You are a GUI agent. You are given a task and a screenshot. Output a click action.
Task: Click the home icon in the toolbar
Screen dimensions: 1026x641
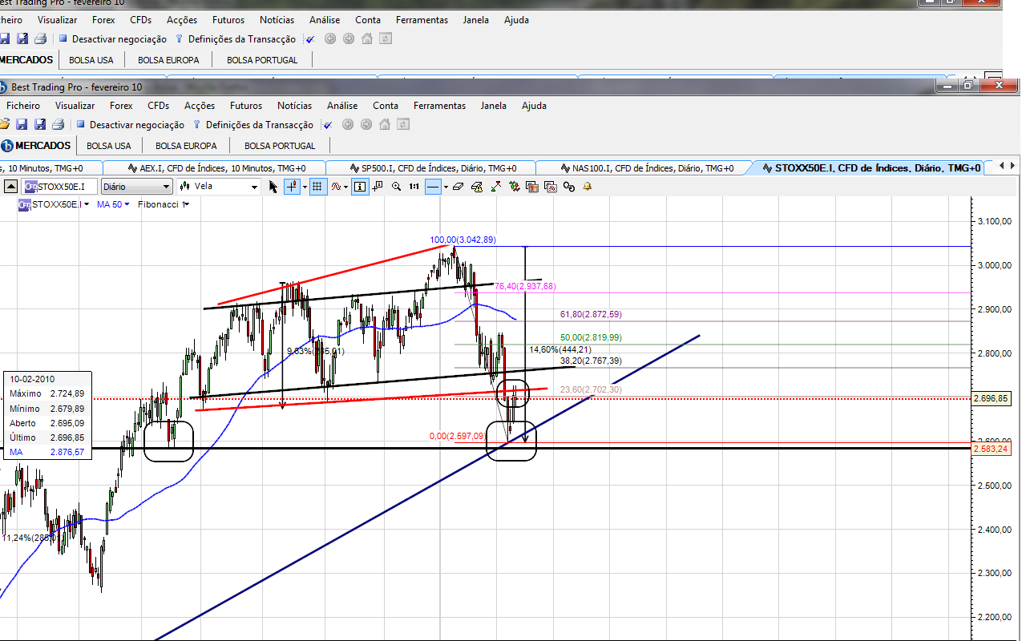point(385,124)
